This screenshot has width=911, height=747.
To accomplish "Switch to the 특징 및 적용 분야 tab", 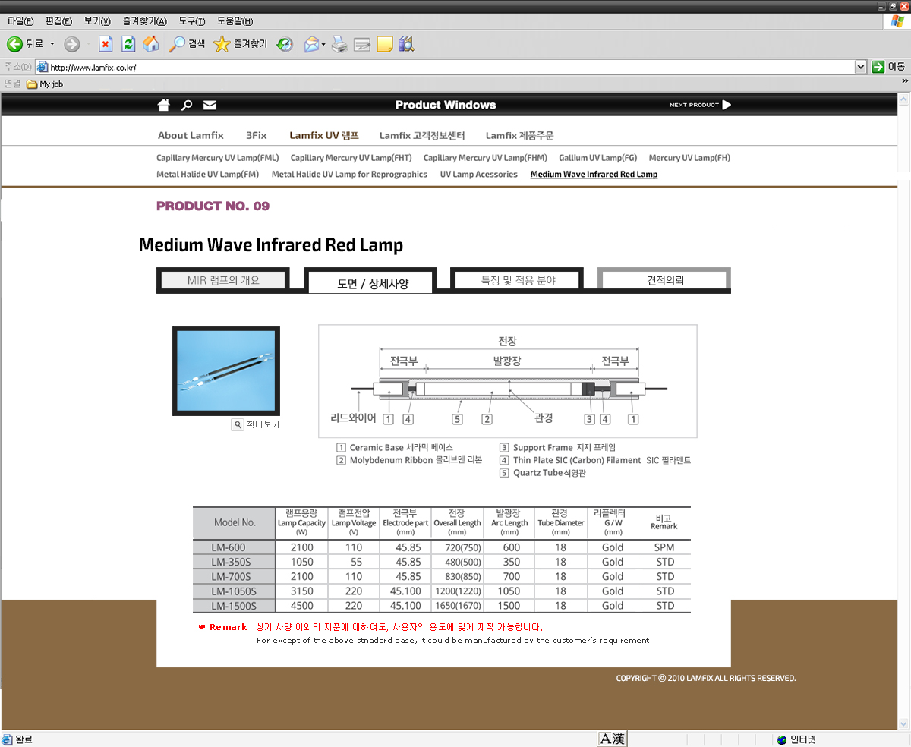I will (518, 280).
